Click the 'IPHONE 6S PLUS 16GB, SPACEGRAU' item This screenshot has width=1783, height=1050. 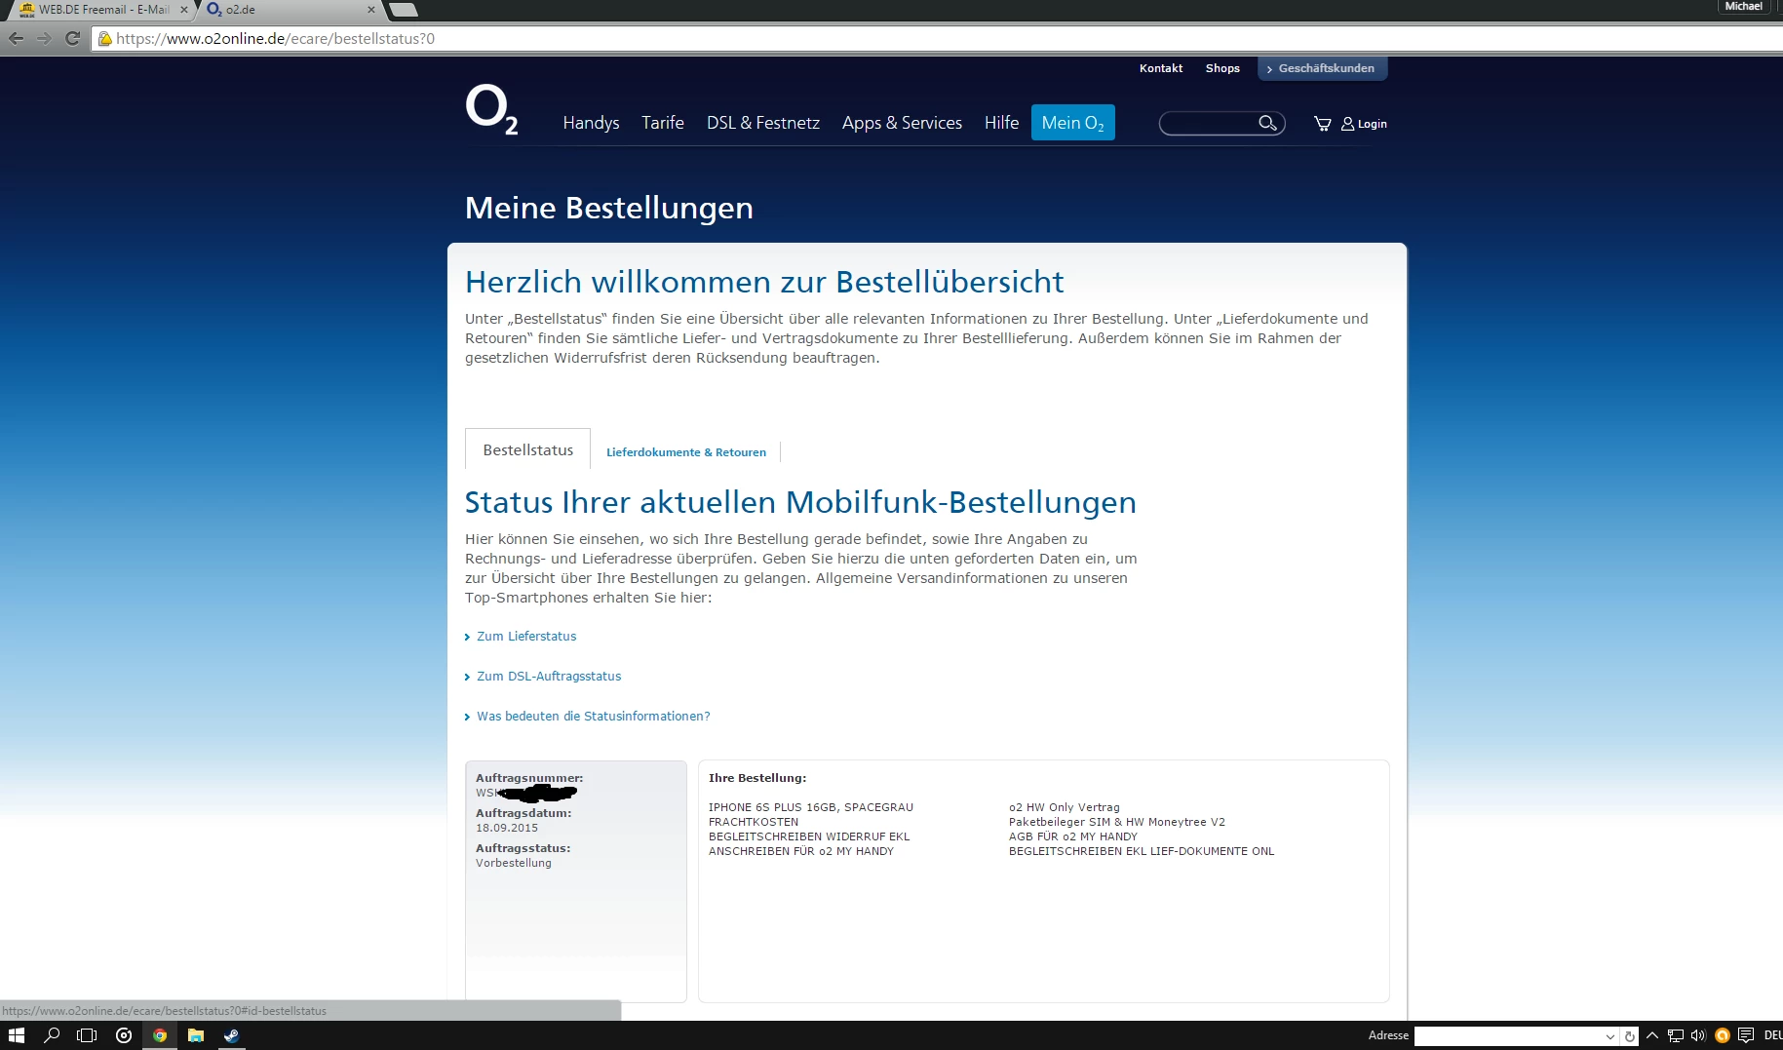811,807
